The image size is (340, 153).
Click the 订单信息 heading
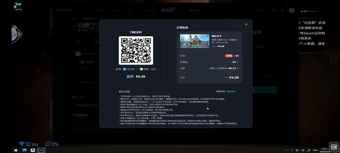point(182,27)
